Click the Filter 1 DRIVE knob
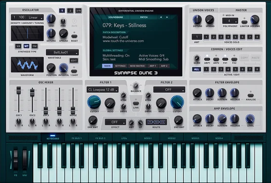The width and height of the screenshot is (271, 183). click(123, 106)
